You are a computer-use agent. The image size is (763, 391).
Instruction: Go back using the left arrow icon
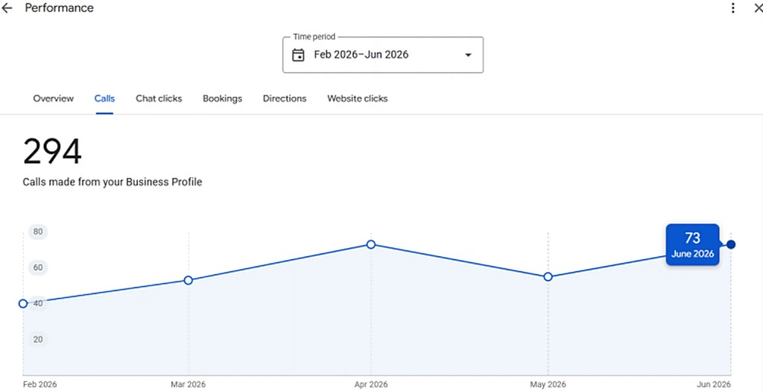[7, 8]
